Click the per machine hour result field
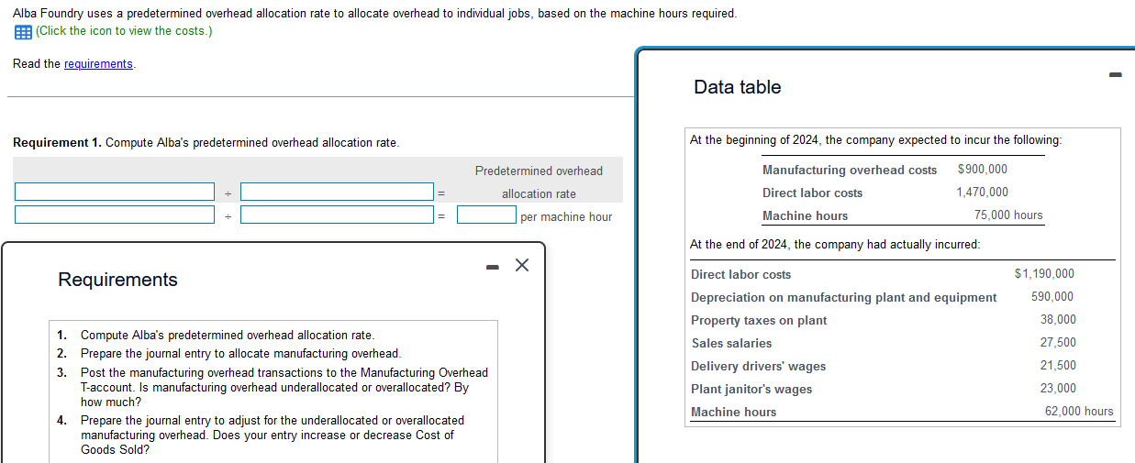1135x463 pixels. (486, 215)
